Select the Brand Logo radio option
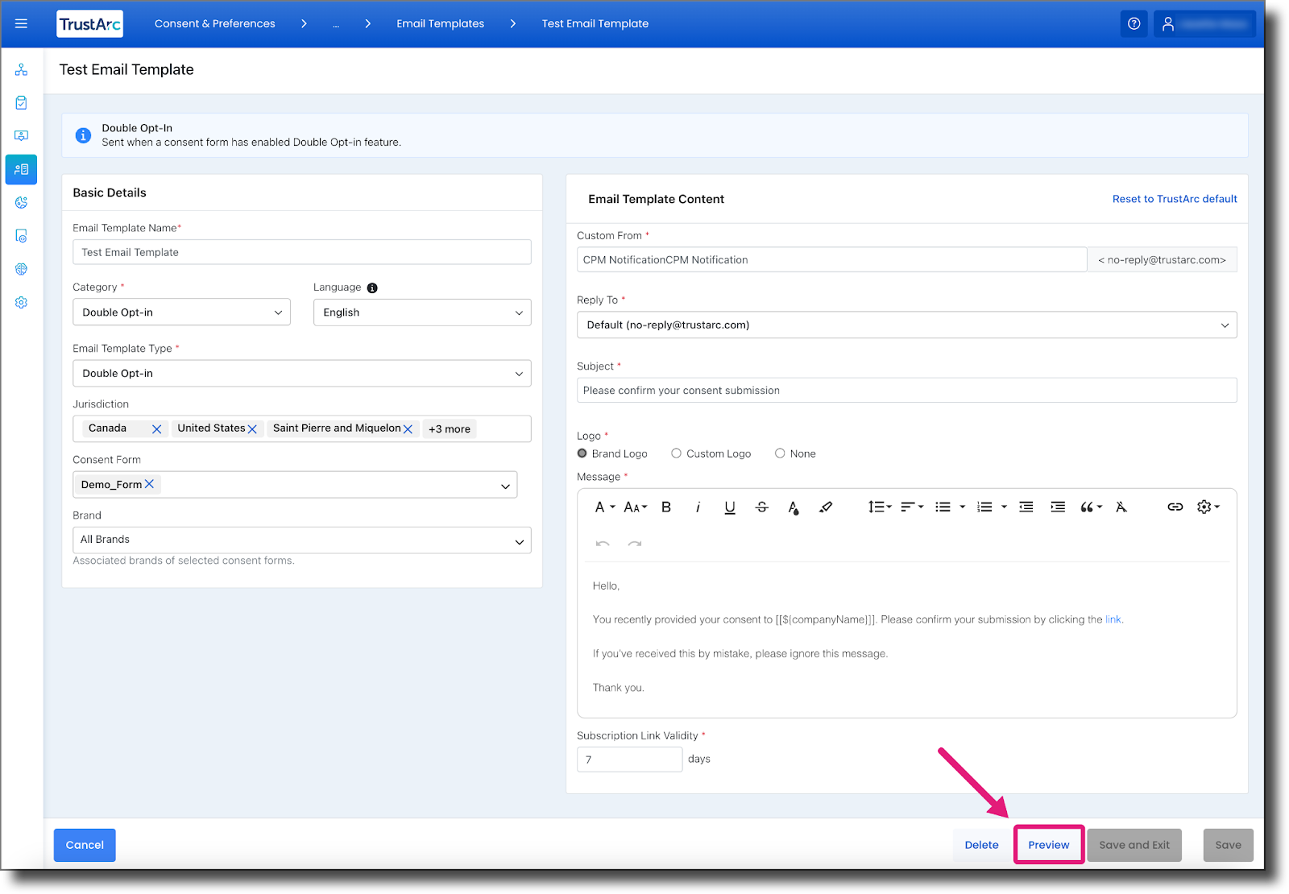 [x=582, y=453]
